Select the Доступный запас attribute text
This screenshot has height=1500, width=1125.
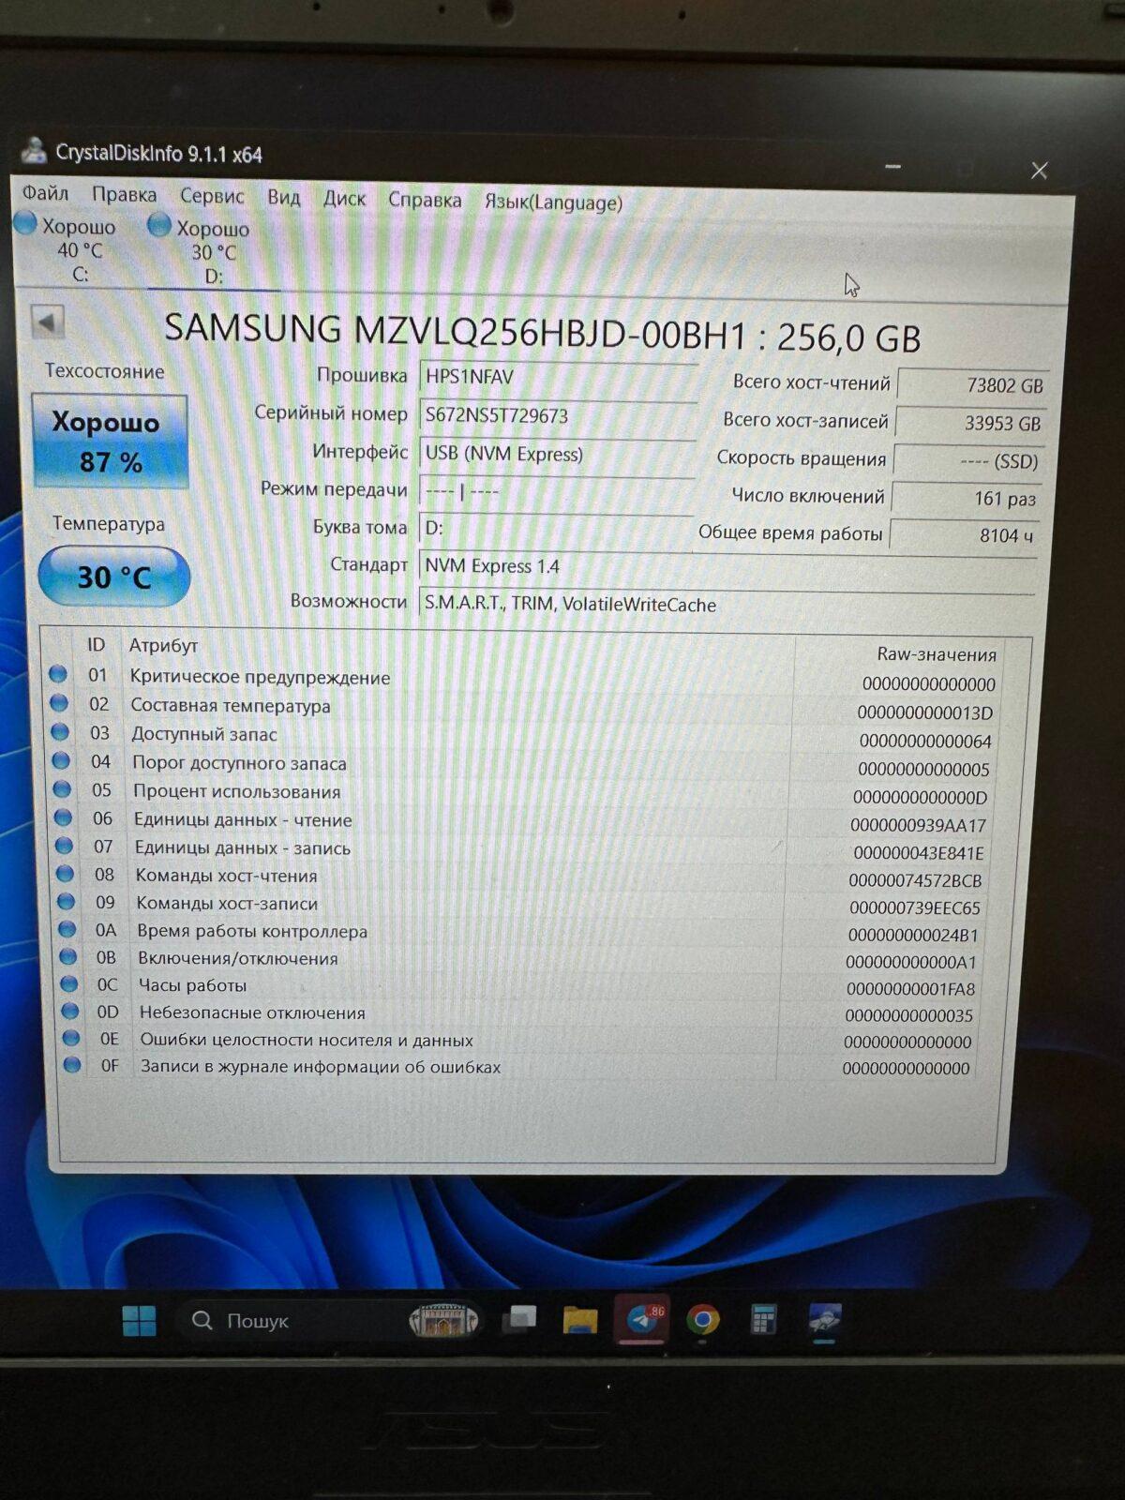pyautogui.click(x=204, y=734)
